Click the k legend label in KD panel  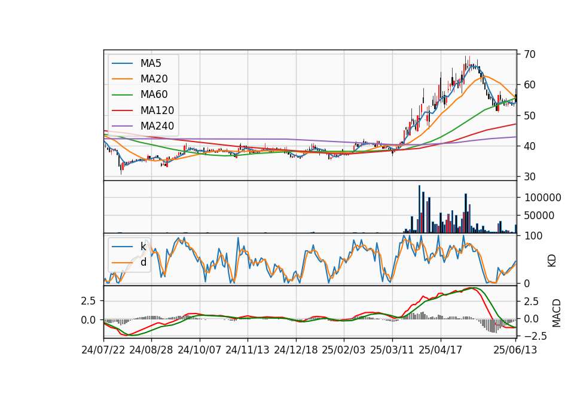143,247
